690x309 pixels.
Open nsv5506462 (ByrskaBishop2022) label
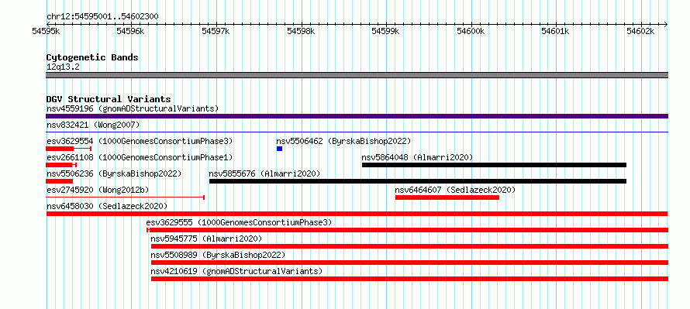(x=343, y=141)
